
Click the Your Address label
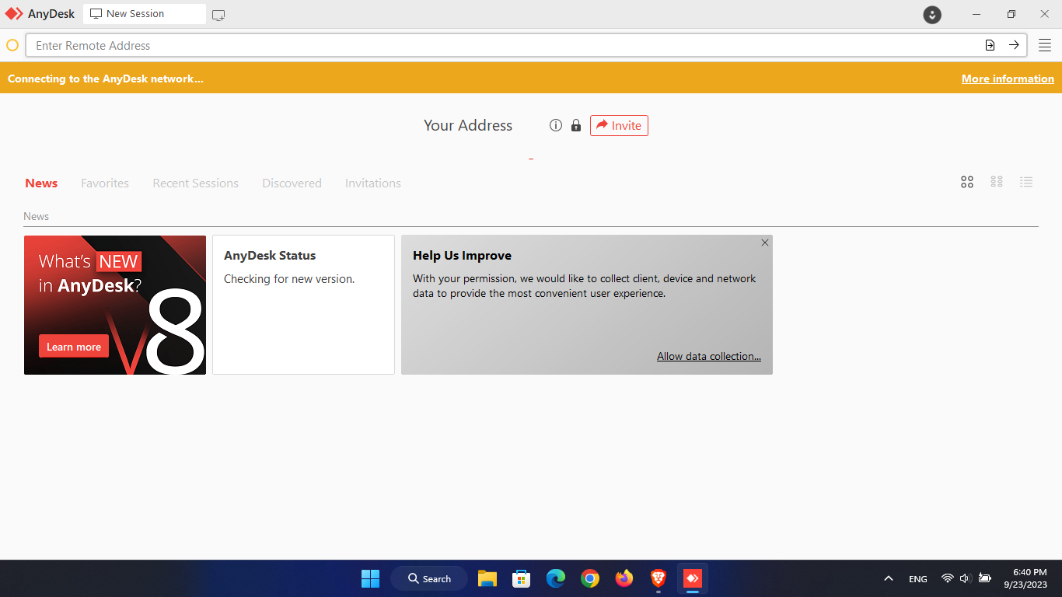468,125
